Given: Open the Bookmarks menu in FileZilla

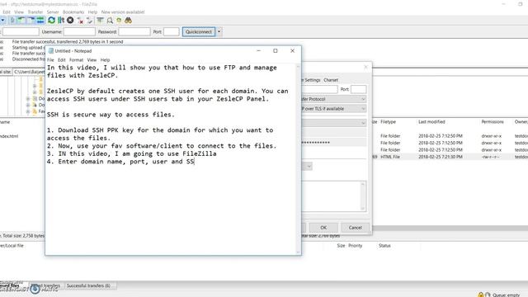Looking at the screenshot, I should pyautogui.click(x=73, y=12).
